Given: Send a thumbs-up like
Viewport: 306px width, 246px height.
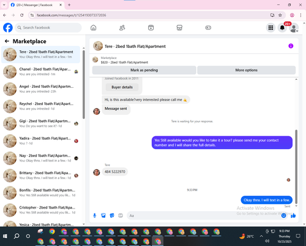Looking at the screenshot, I should 293,215.
